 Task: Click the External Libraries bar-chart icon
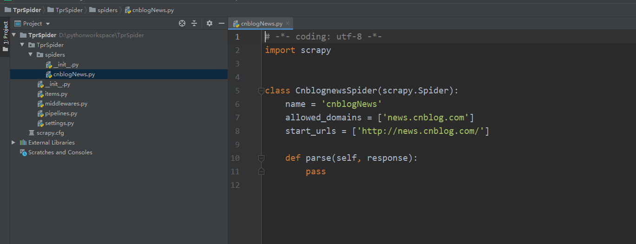[x=23, y=143]
